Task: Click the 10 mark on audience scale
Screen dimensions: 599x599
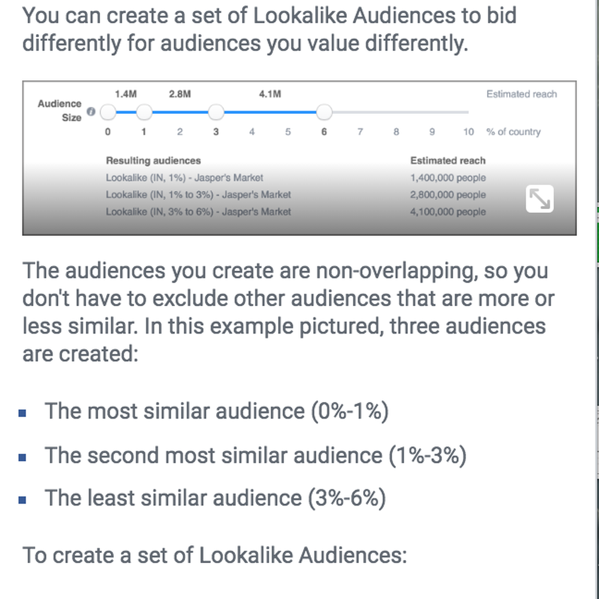Action: 468,132
